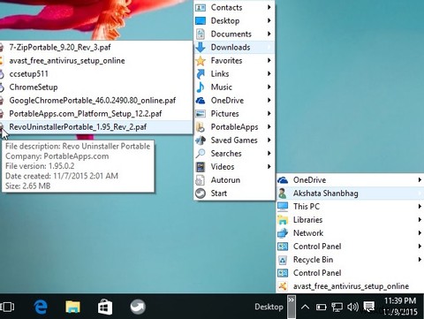Expand the Documents submenu arrow
Viewport: 424px width, 319px height.
click(269, 34)
